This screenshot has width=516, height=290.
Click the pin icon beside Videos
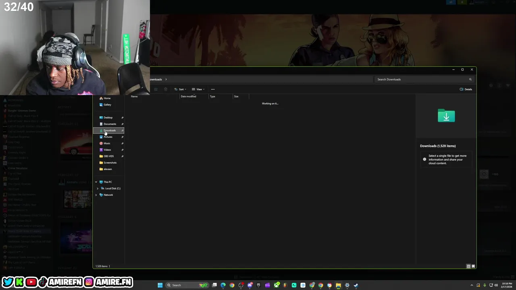click(x=122, y=150)
